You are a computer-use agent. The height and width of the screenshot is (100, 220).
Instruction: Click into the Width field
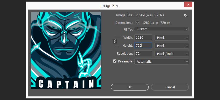tap(143, 38)
